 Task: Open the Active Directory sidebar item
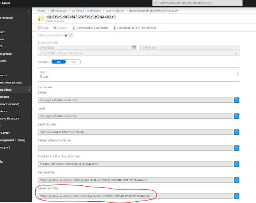[10, 118]
